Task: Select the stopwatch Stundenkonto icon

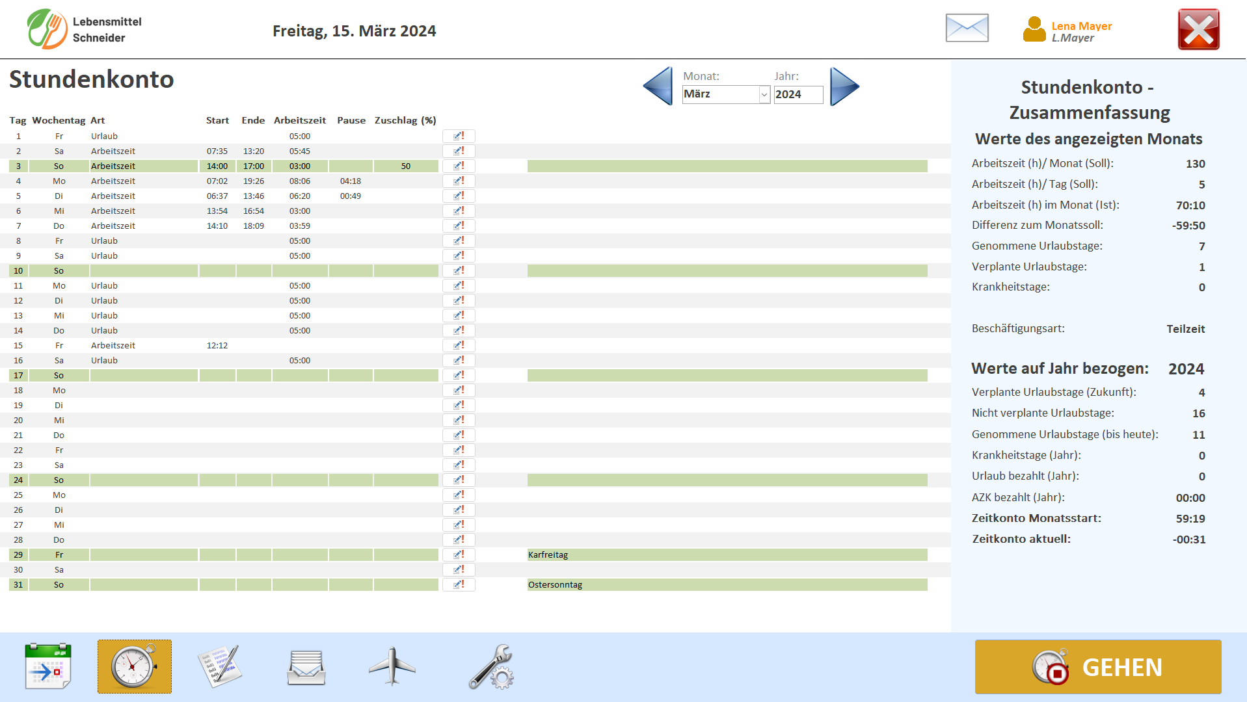Action: [x=135, y=666]
